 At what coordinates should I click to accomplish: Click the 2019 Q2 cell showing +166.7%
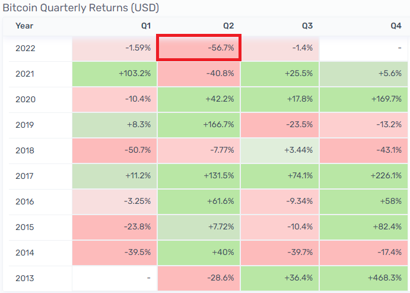click(x=198, y=125)
